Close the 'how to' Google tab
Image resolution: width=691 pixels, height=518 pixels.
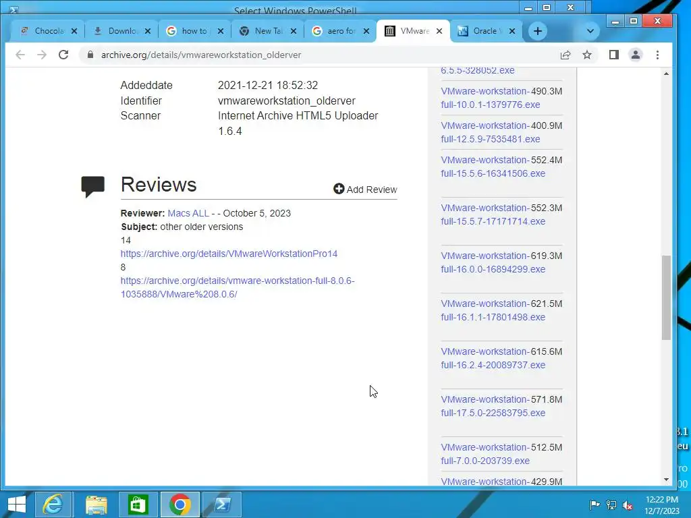(x=221, y=31)
